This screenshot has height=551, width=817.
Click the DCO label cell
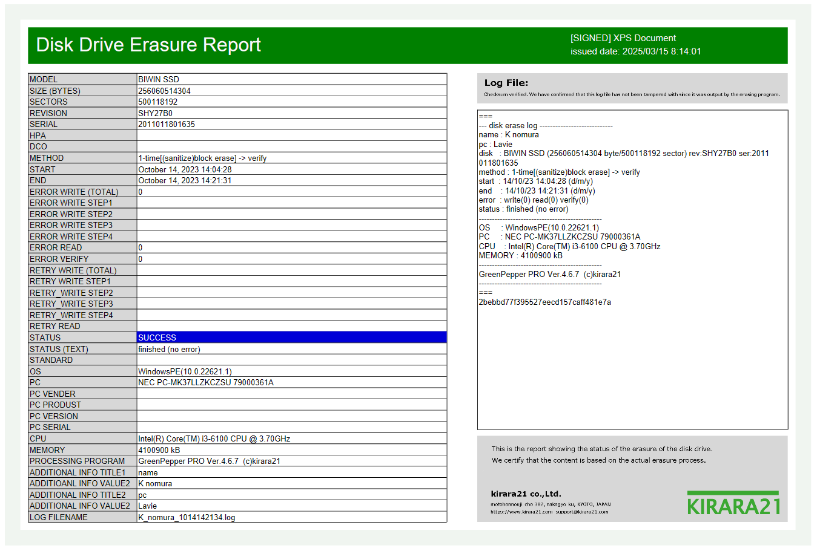click(x=82, y=146)
